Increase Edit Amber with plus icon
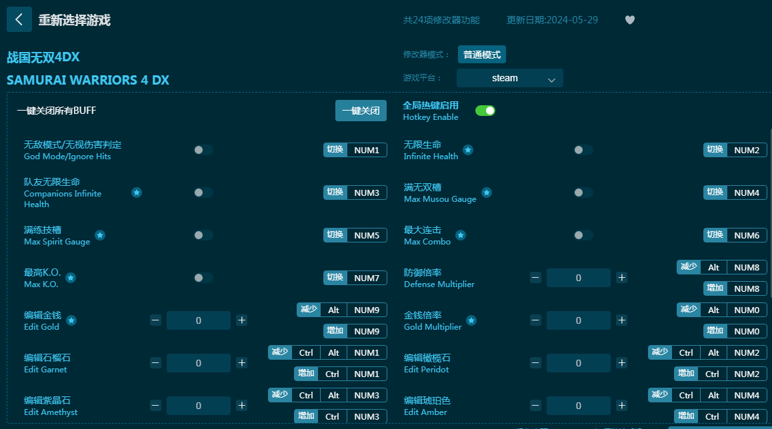 pyautogui.click(x=622, y=406)
